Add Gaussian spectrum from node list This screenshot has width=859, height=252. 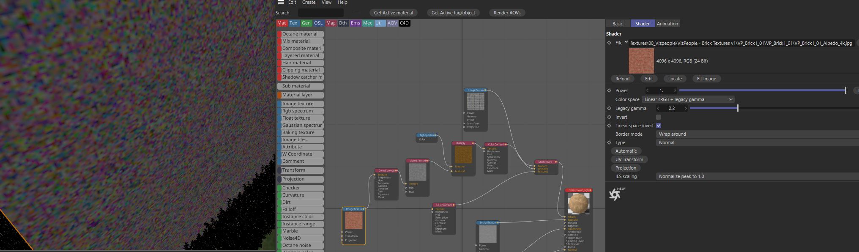pyautogui.click(x=301, y=125)
